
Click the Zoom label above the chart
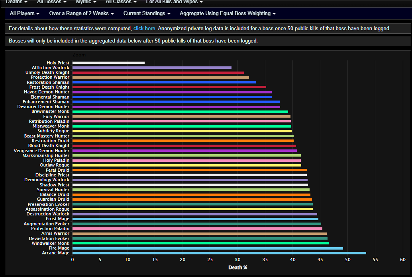[x=79, y=55]
